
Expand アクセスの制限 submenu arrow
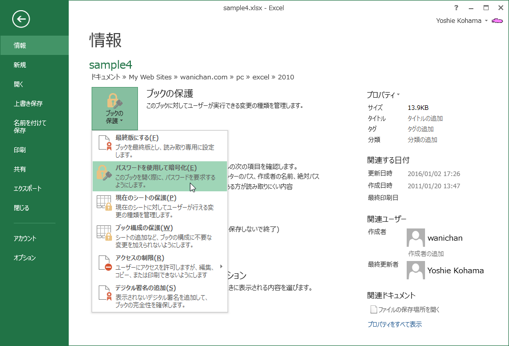[x=221, y=267]
